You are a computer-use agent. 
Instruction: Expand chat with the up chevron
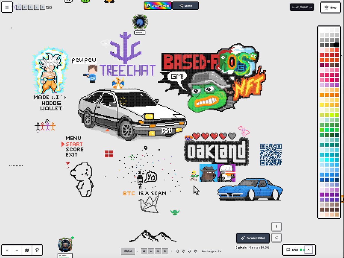(309, 250)
